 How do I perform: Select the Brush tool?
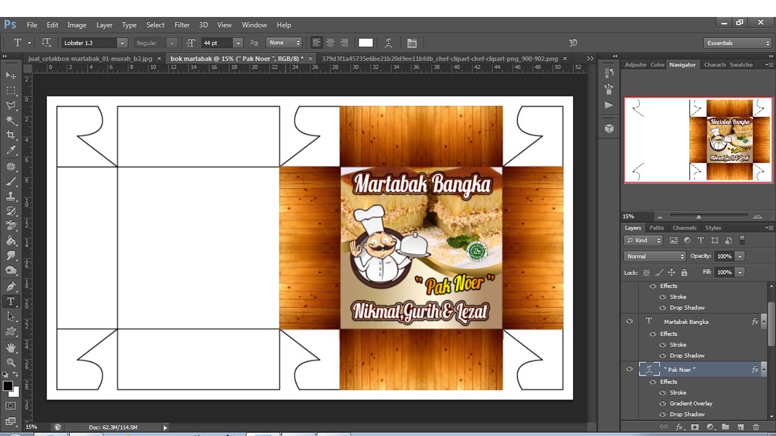pos(11,181)
